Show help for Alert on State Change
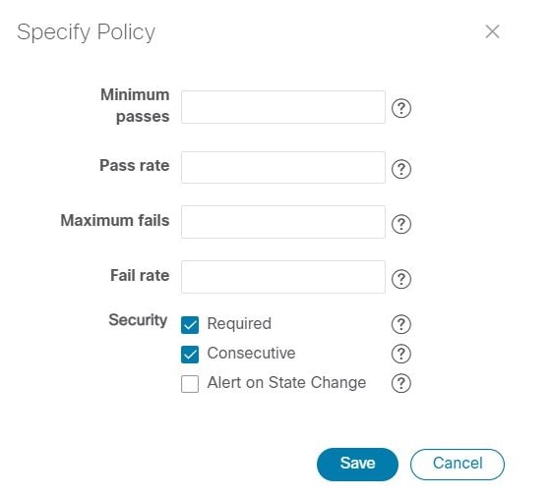This screenshot has height=496, width=551. point(401,383)
